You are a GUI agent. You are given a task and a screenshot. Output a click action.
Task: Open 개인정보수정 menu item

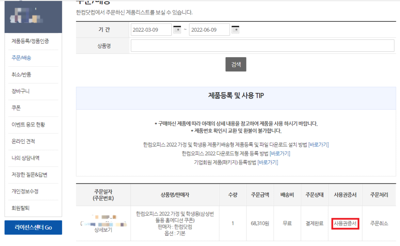25,191
